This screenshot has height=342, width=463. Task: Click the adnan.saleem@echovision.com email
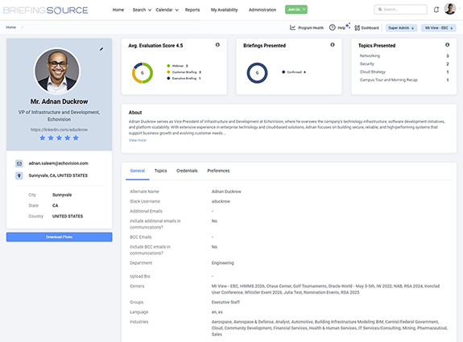59,163
